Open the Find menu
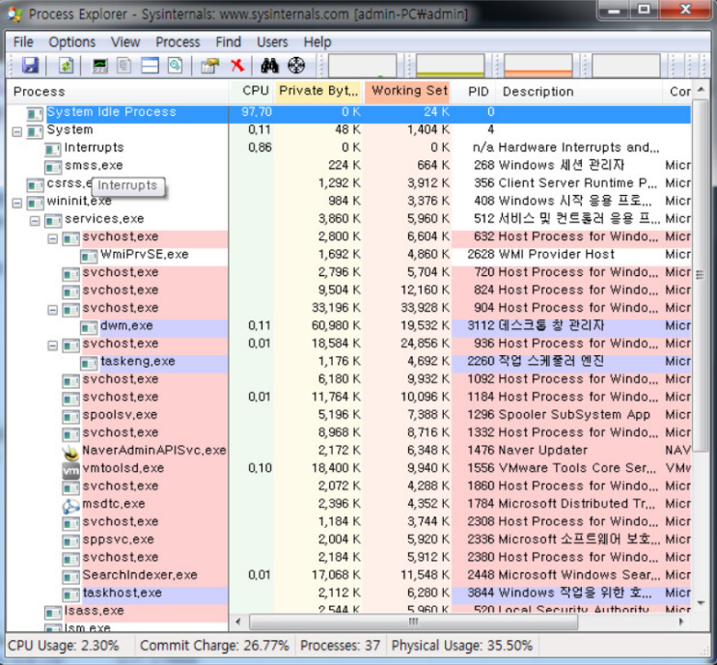The image size is (717, 665). (x=228, y=42)
